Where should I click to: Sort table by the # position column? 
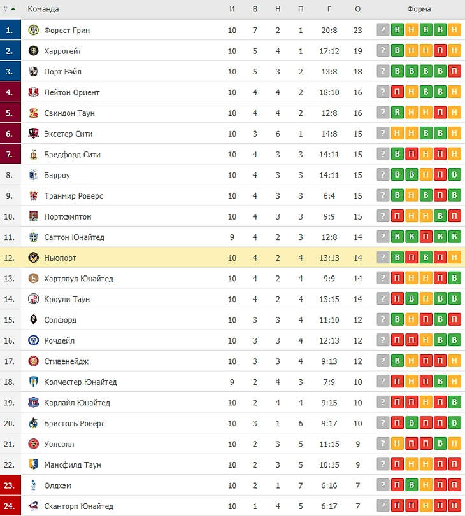9,9
